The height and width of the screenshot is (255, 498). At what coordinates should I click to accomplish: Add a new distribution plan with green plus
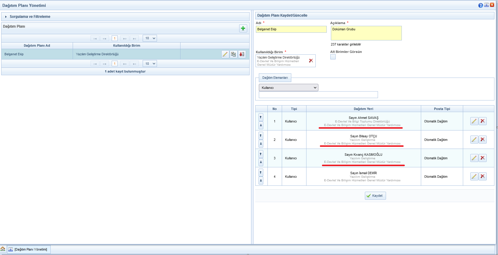click(x=243, y=28)
